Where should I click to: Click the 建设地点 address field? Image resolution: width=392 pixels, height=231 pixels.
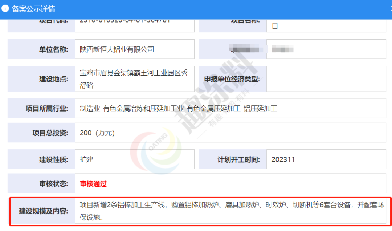[134, 79]
